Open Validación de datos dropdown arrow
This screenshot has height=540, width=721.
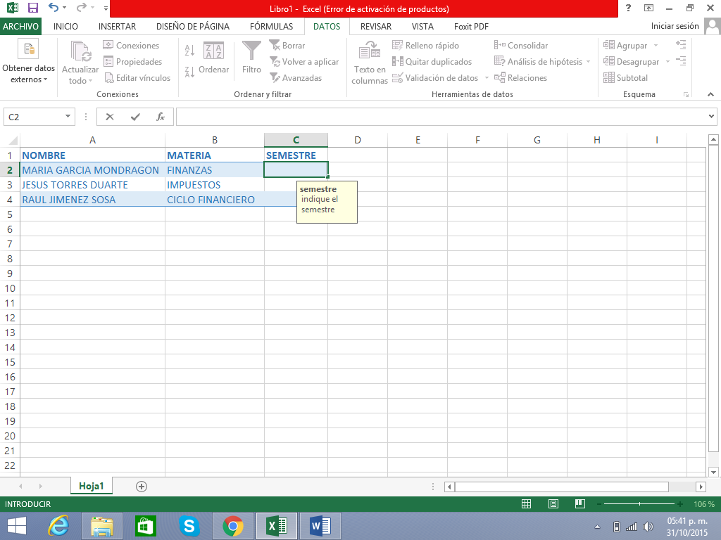click(487, 78)
